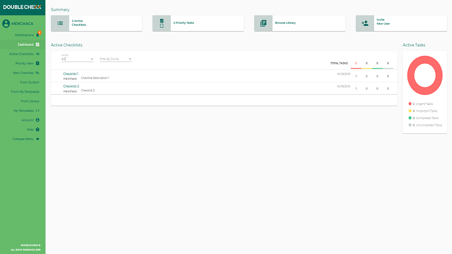Screen dimensions: 452x254
Task: Click the Browse Library icon
Action: (x=263, y=23)
